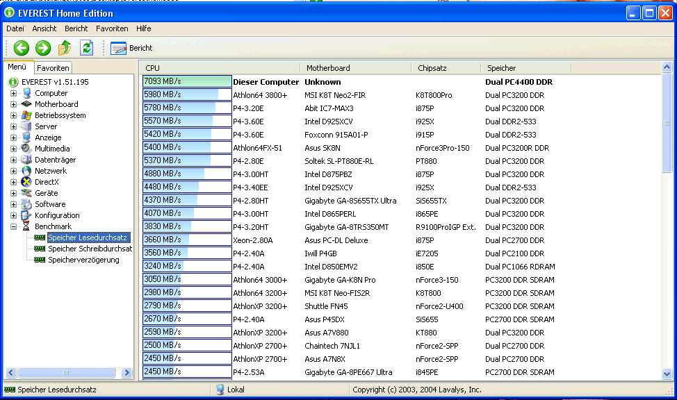Go back with the green left arrow

[x=21, y=48]
